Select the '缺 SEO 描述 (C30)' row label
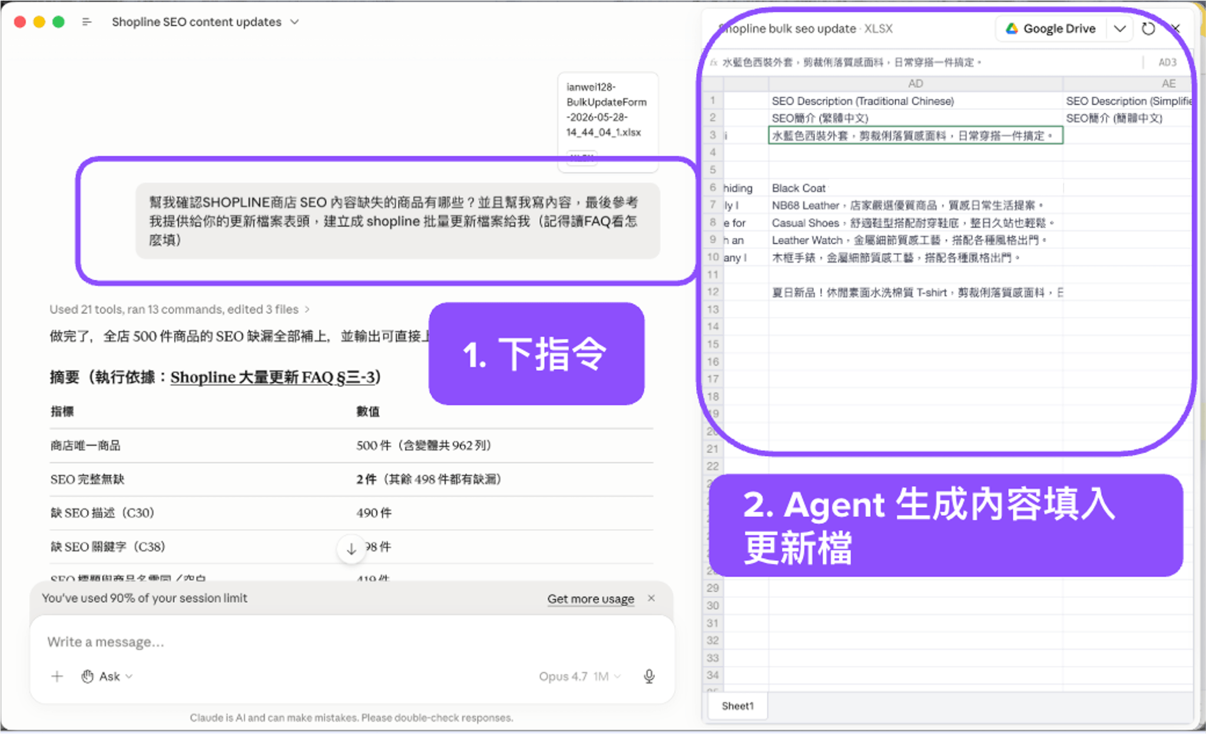Viewport: 1206px width, 734px height. [102, 513]
